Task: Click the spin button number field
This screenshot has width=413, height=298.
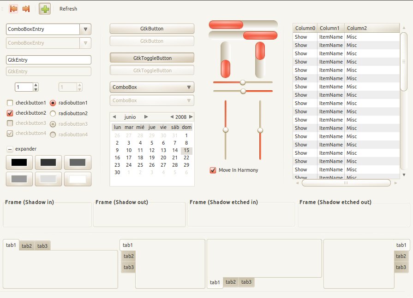Action: coord(24,87)
